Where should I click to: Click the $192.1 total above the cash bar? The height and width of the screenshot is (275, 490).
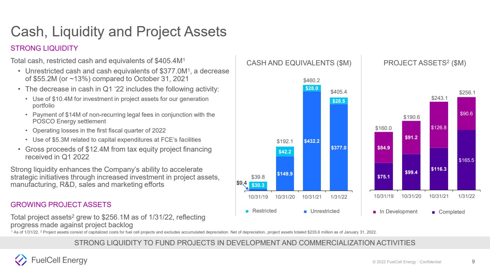coord(285,141)
